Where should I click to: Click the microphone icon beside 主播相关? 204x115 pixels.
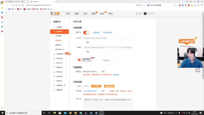coord(54,27)
